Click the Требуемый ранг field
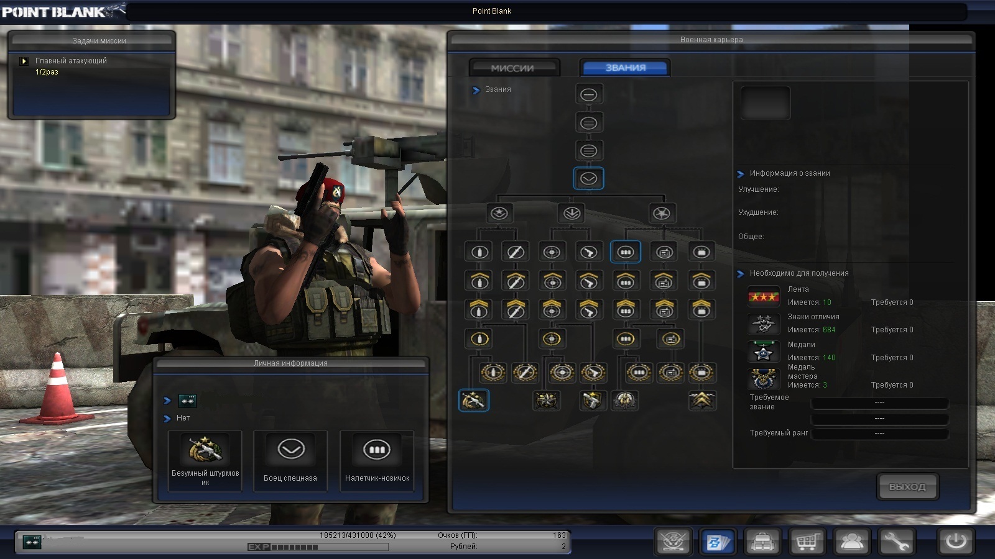995x559 pixels. click(879, 433)
